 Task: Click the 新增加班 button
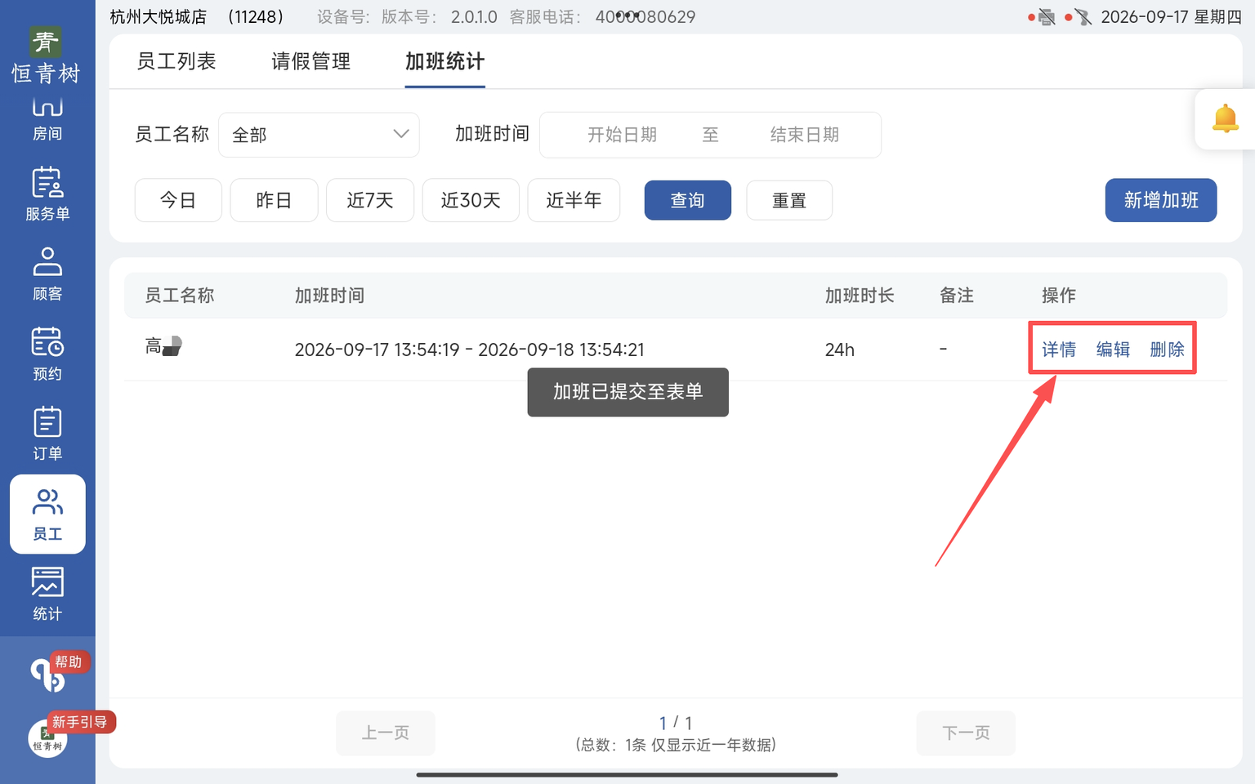point(1161,200)
